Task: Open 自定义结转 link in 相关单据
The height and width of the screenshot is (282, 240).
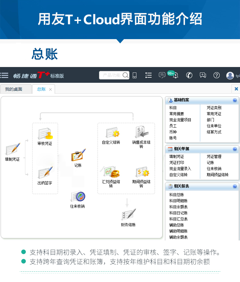Action: click(x=178, y=175)
